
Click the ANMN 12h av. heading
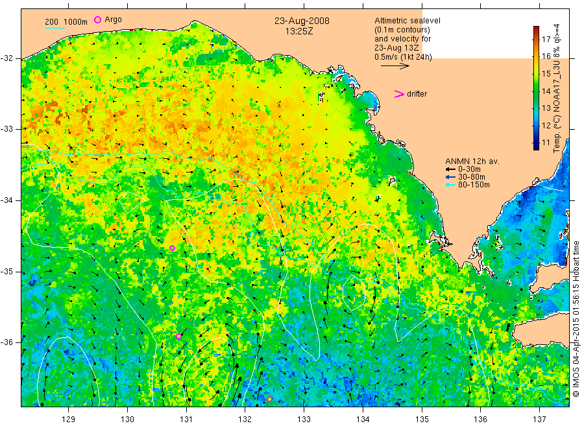(472, 161)
